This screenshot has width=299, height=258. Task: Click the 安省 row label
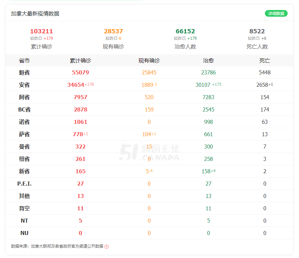point(24,85)
